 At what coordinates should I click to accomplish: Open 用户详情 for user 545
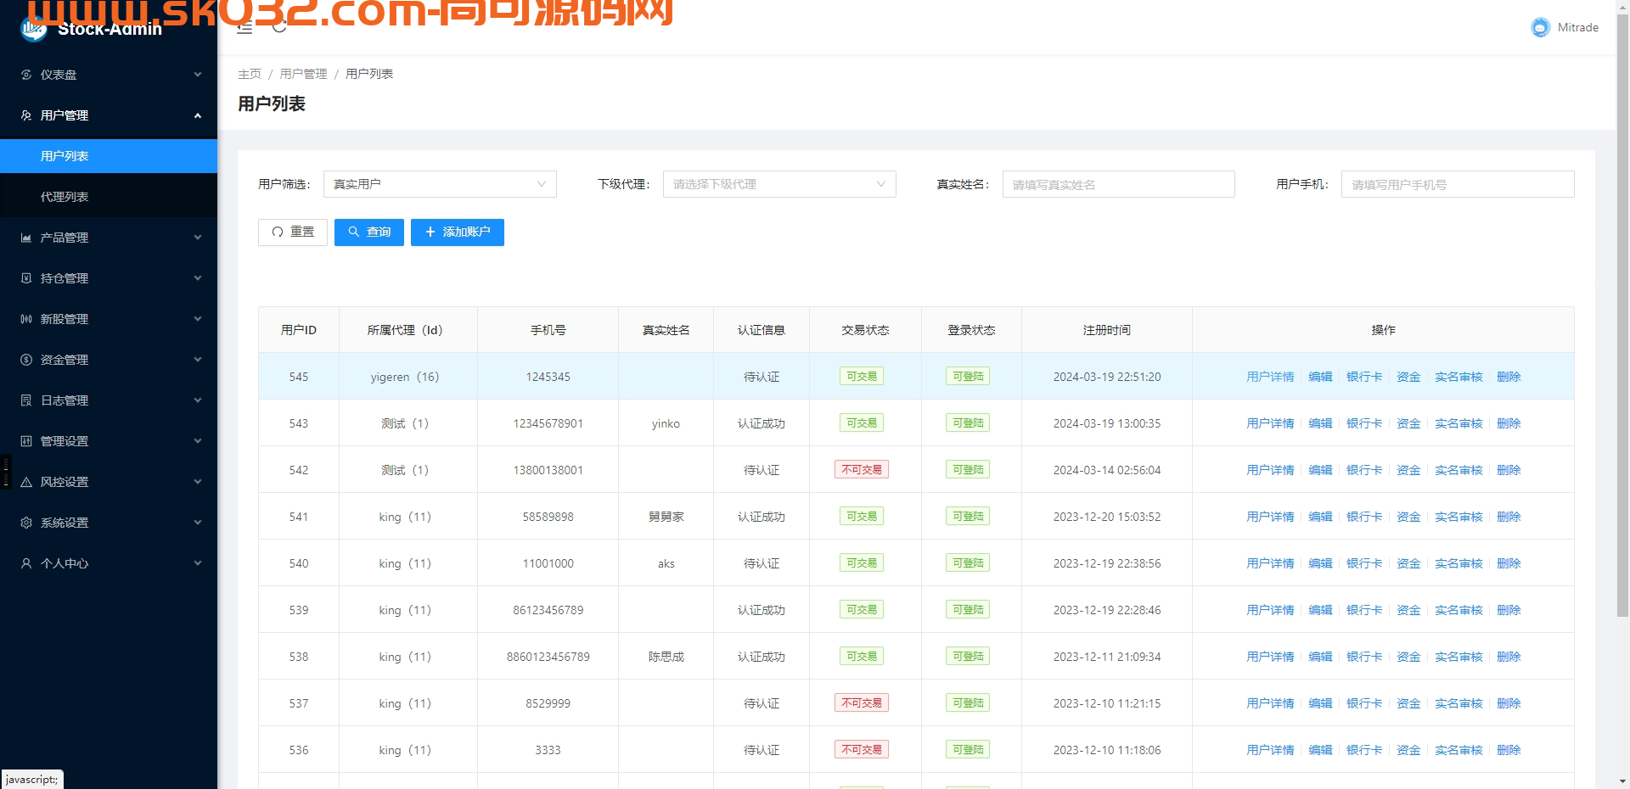[1270, 377]
